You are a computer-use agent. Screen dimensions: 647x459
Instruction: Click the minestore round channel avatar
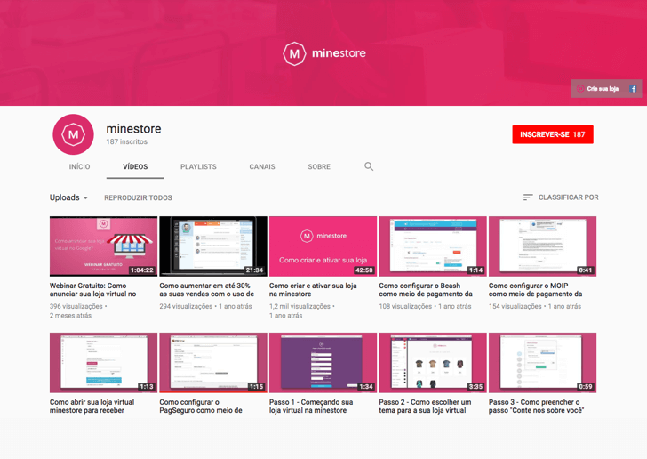pyautogui.click(x=74, y=134)
